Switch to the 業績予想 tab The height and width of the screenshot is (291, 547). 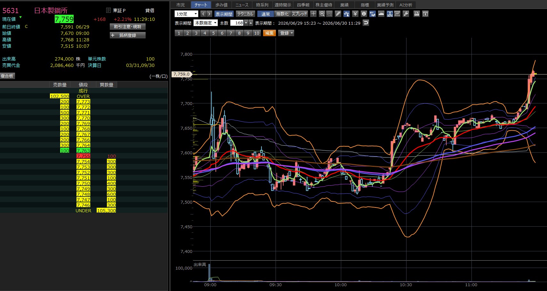coord(385,5)
